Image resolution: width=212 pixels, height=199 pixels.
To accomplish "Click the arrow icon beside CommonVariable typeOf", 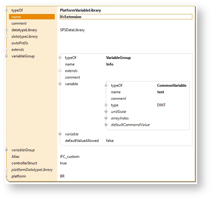I will tap(106, 85).
